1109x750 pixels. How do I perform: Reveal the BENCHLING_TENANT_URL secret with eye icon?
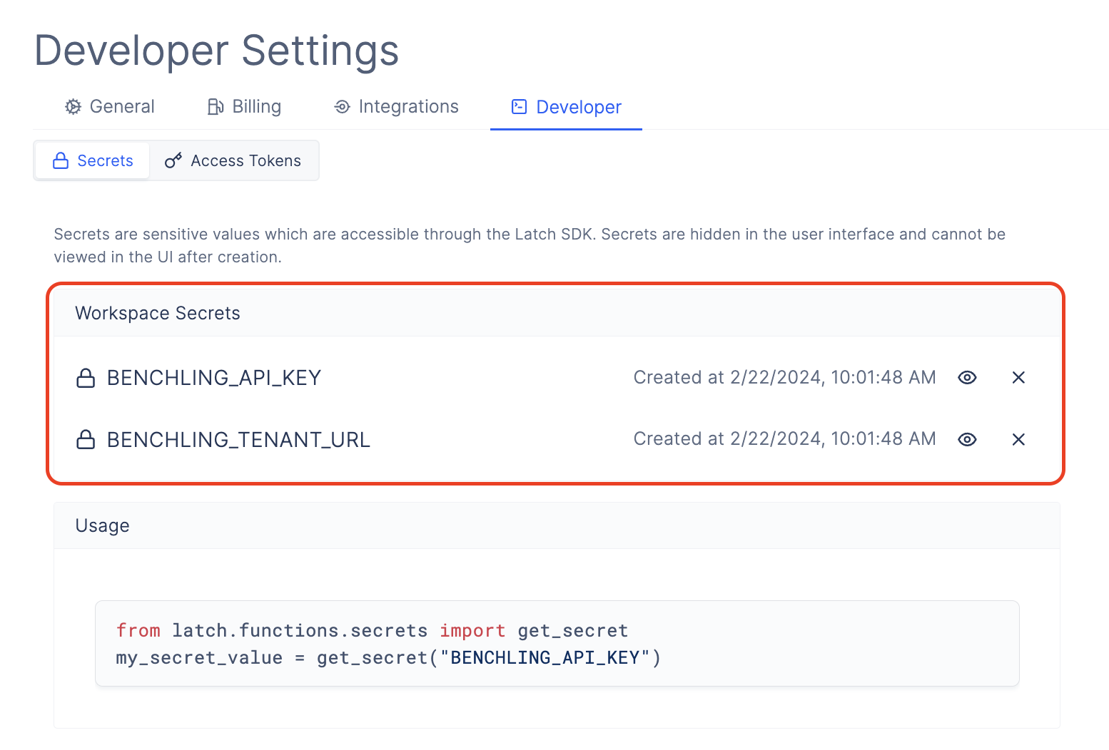(967, 439)
